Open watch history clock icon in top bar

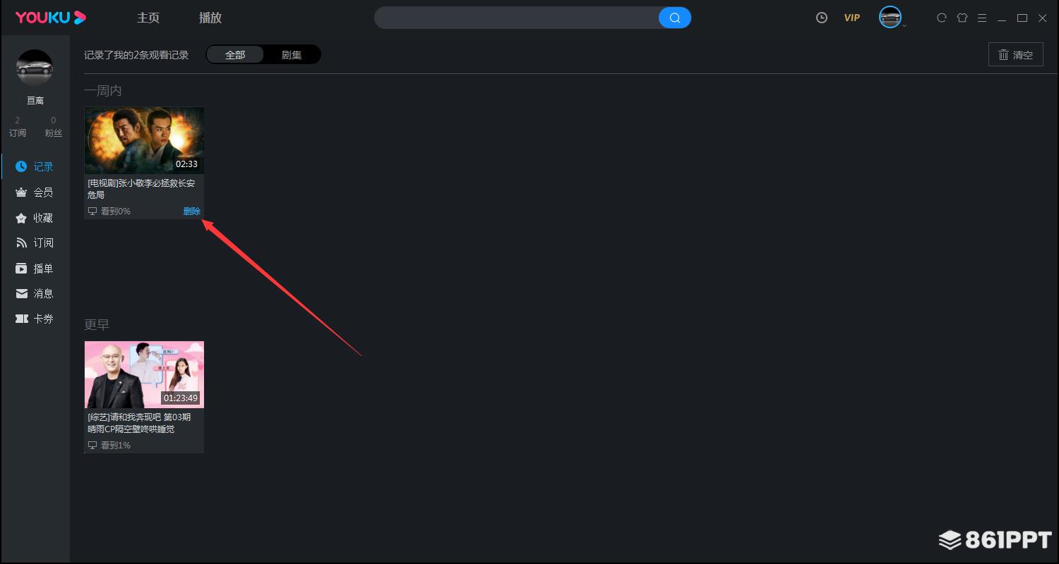(x=821, y=18)
